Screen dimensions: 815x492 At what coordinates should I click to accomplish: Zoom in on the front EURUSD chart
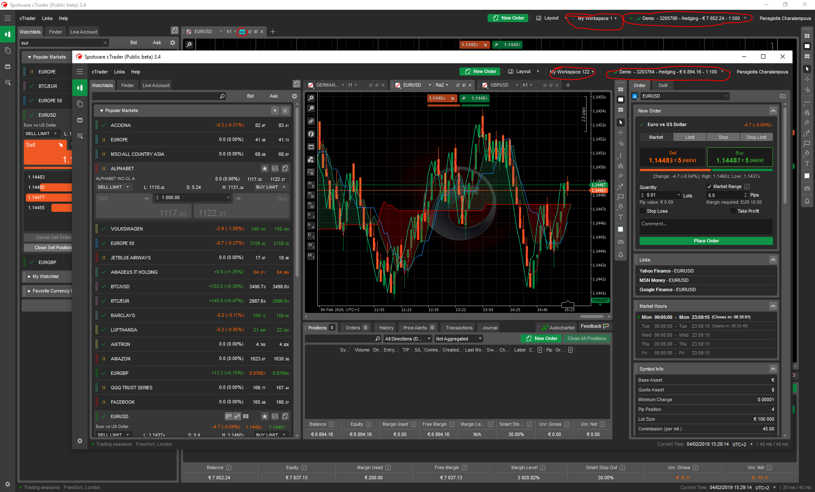click(x=311, y=98)
